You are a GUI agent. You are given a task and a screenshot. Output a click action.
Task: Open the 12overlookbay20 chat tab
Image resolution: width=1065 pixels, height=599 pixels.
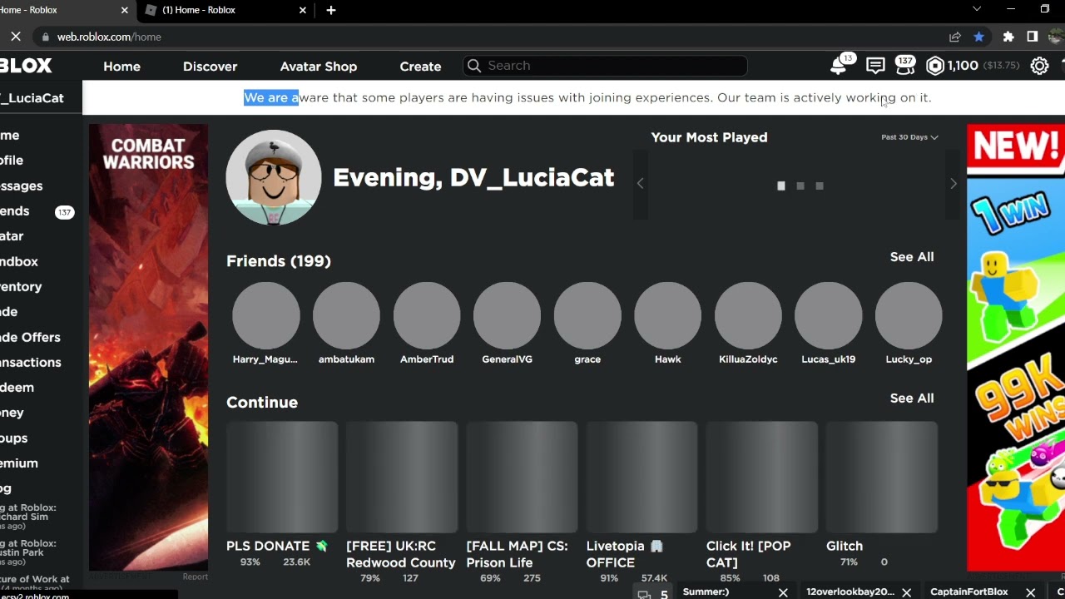[850, 592]
